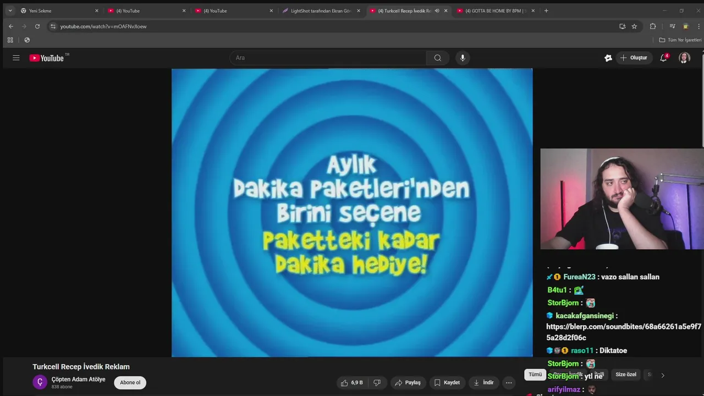Screen dimensions: 704x396
Task: Bookmark this page with star icon
Action: pos(634,26)
